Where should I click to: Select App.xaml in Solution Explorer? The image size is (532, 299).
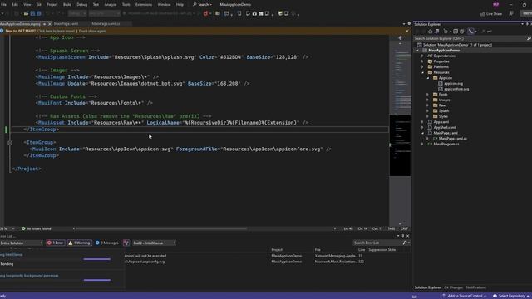pos(441,122)
